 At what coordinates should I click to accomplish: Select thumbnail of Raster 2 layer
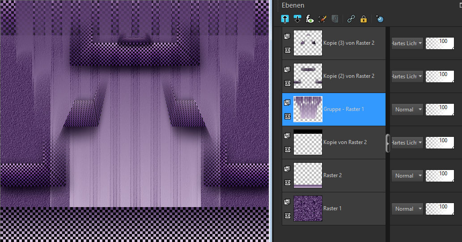pyautogui.click(x=308, y=175)
